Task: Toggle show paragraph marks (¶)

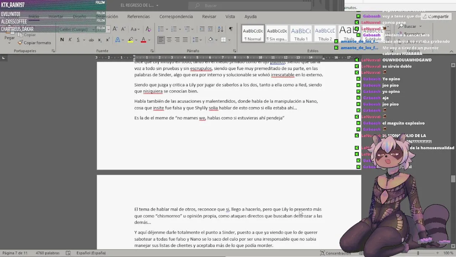Action: [x=231, y=29]
